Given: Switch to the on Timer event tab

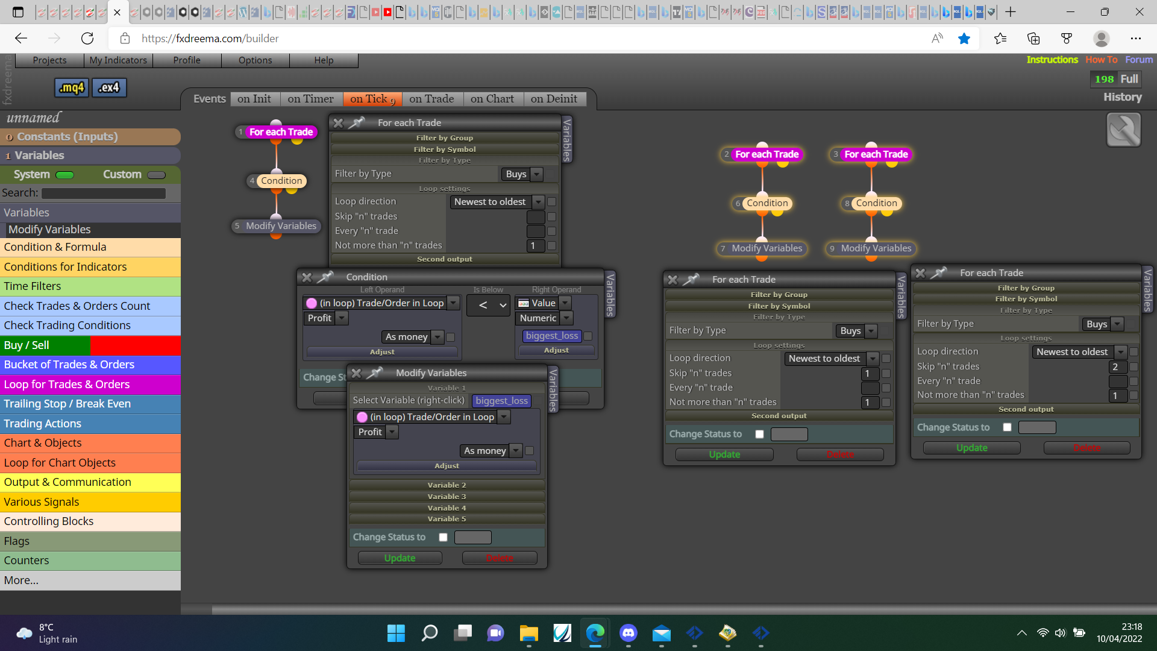Looking at the screenshot, I should 310,99.
